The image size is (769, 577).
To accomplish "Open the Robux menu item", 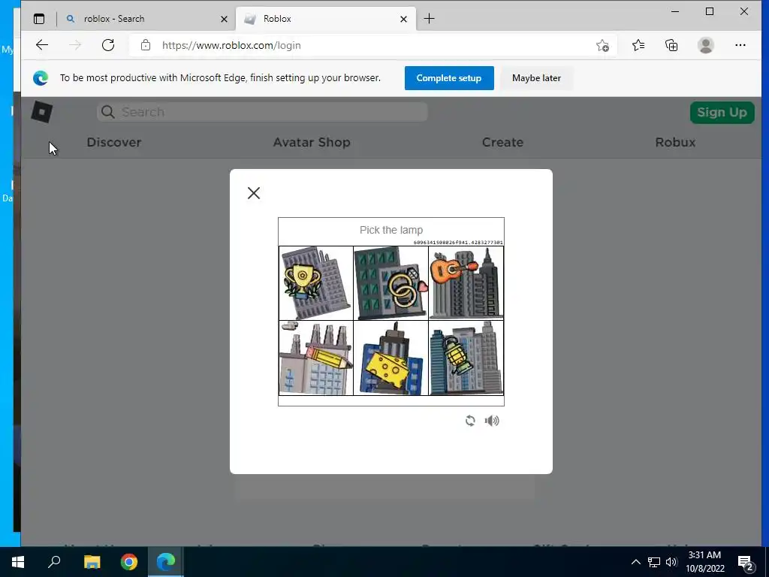I will tap(675, 142).
